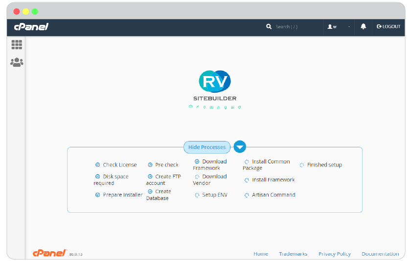Click the 'Setup ENV' text

click(x=215, y=195)
